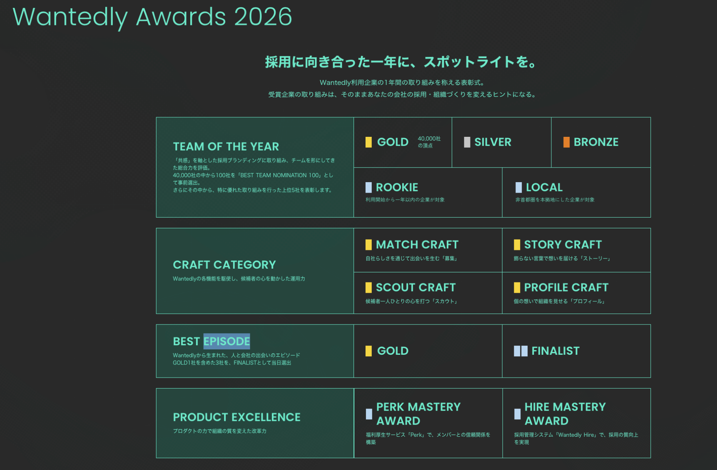The height and width of the screenshot is (470, 717).
Task: Click the SCOUT CRAFT description mentioning 「スカウト」
Action: coord(412,302)
